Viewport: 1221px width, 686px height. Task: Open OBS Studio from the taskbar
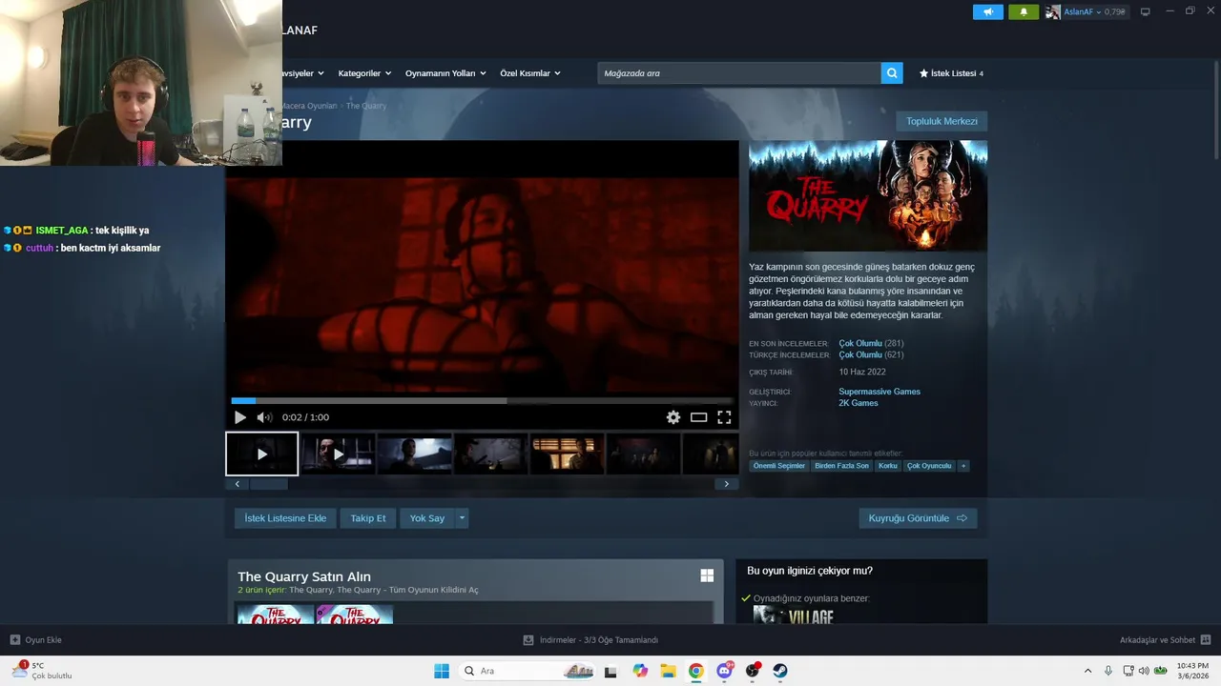tap(753, 671)
